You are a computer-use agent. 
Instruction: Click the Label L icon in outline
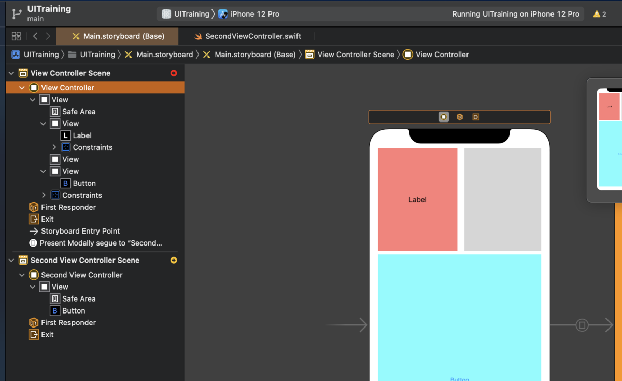pyautogui.click(x=65, y=135)
